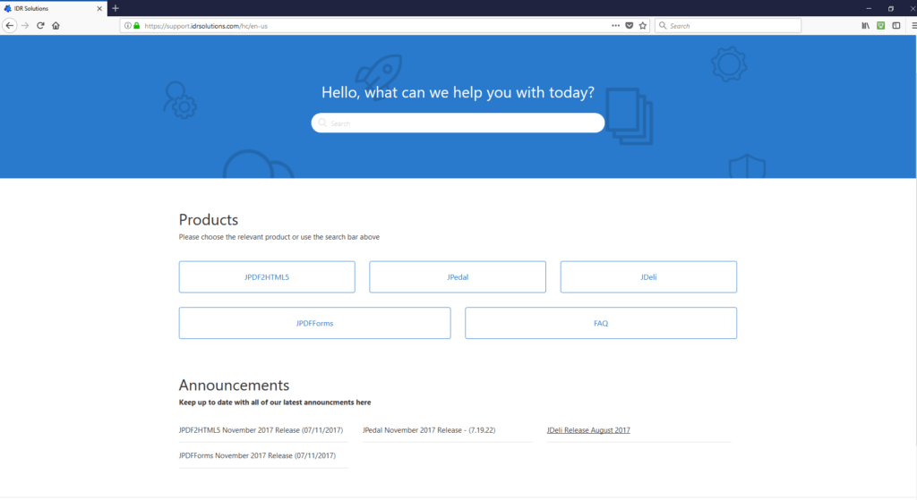Open JPDFForms November 2017 Release announcement
Screen dimensions: 917x500
pos(257,455)
